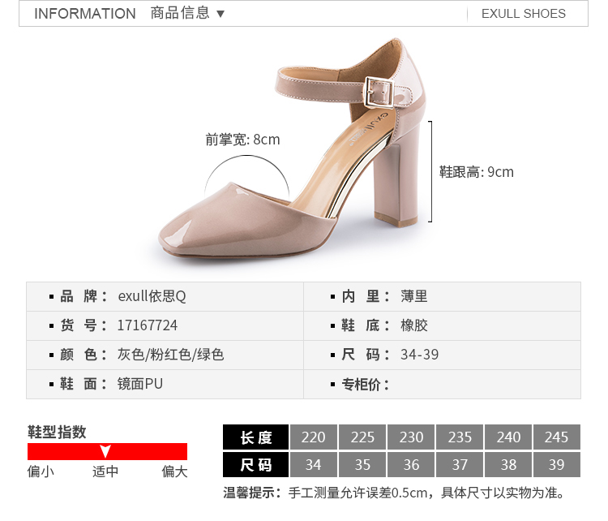This screenshot has width=608, height=521.
Task: Click the dropdown triangle beside 商品信息
Action: (x=221, y=14)
